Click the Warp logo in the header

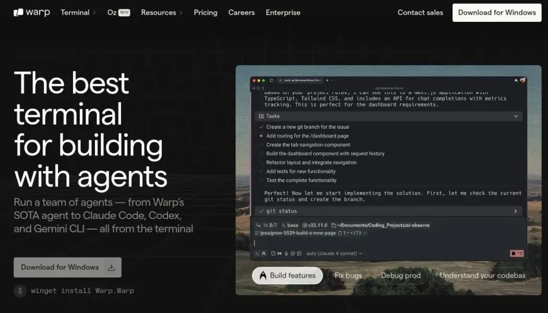(x=32, y=13)
